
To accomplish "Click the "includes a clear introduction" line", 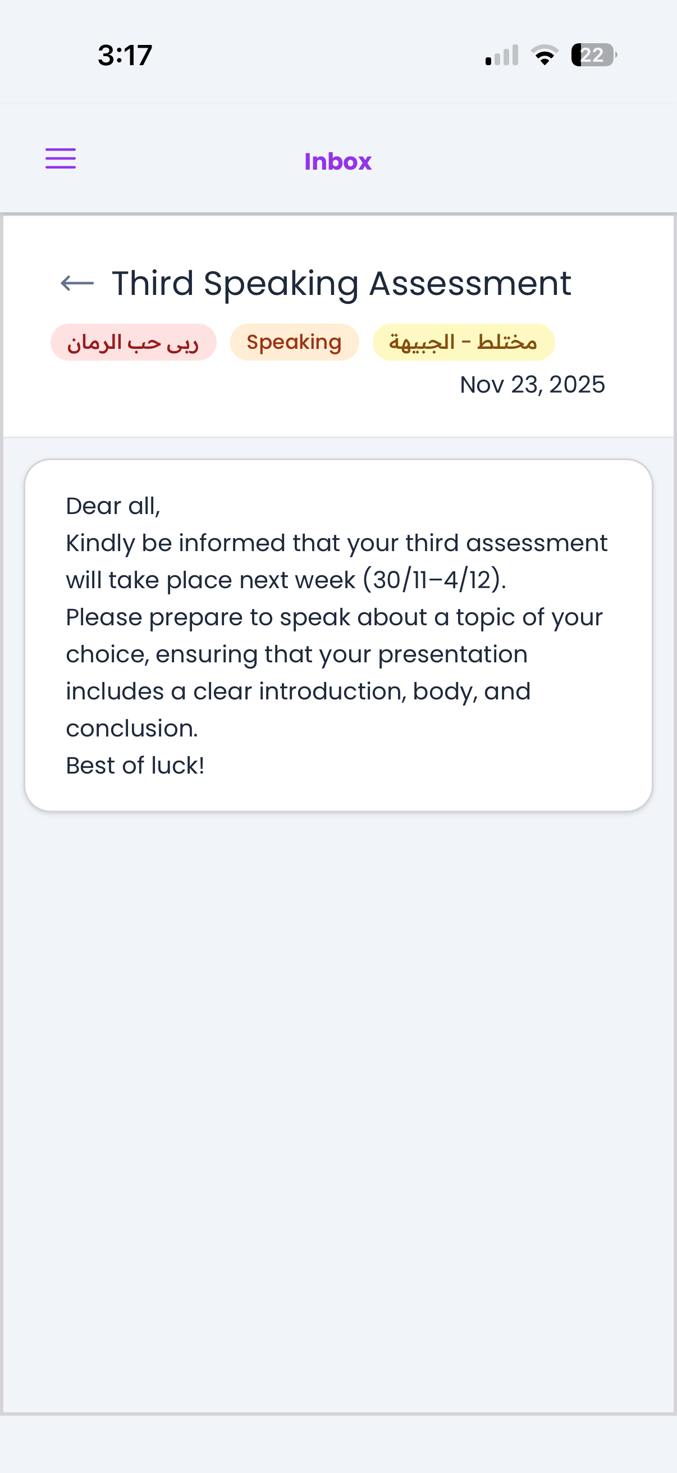I will pyautogui.click(x=298, y=692).
